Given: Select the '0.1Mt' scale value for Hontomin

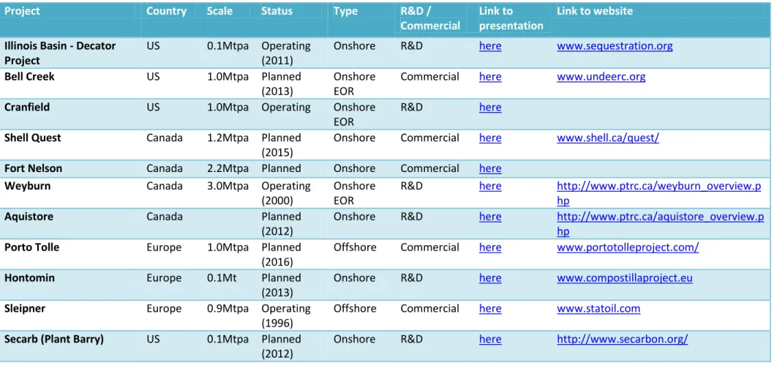Looking at the screenshot, I should [x=222, y=278].
